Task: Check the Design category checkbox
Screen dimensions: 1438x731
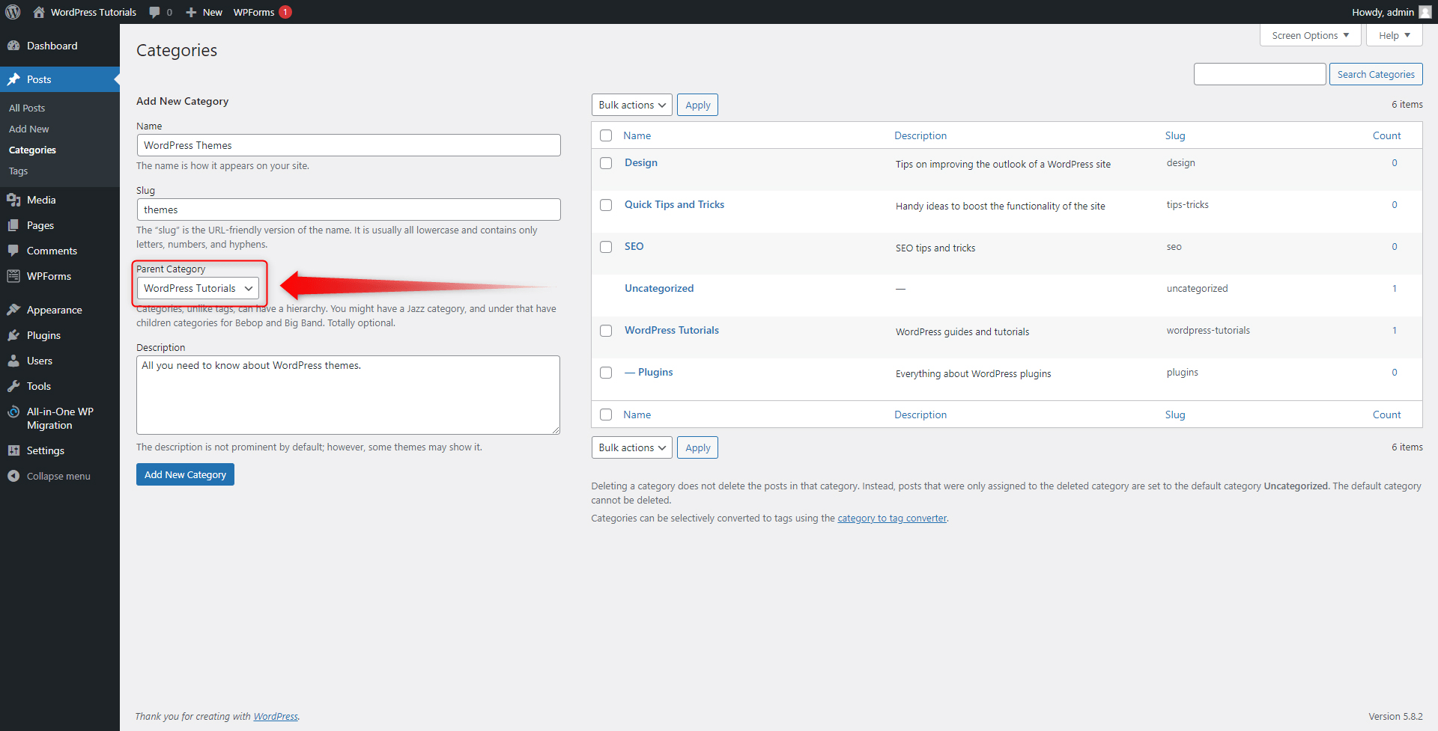Action: pos(606,163)
